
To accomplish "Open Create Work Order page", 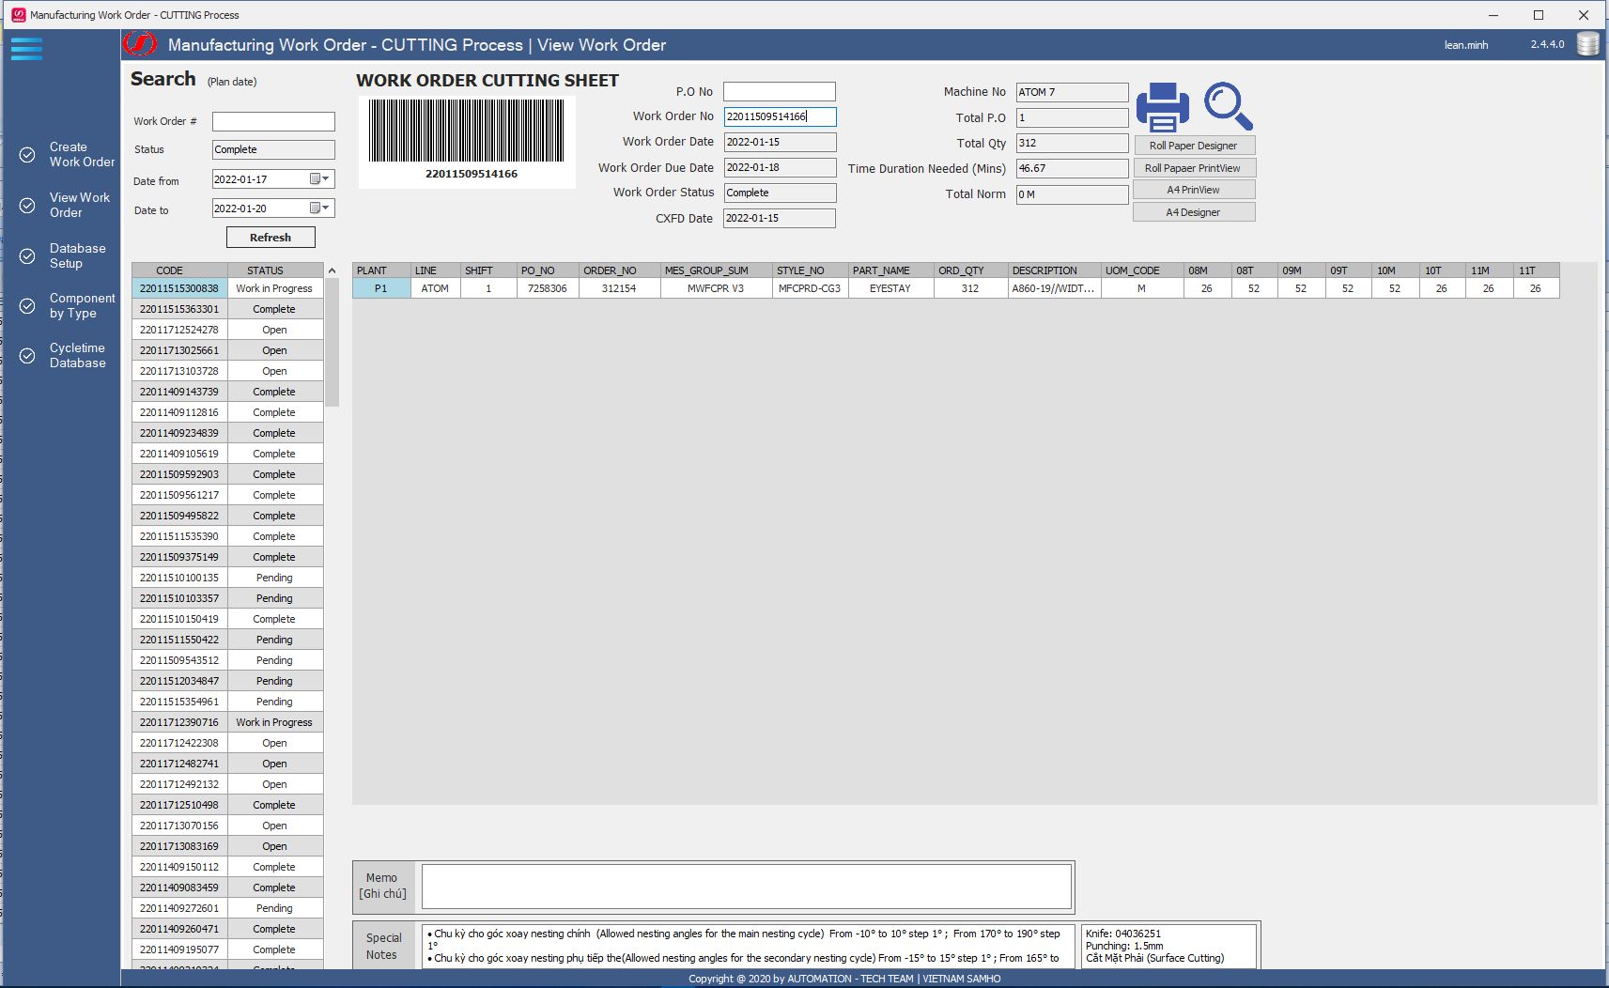I will point(81,155).
